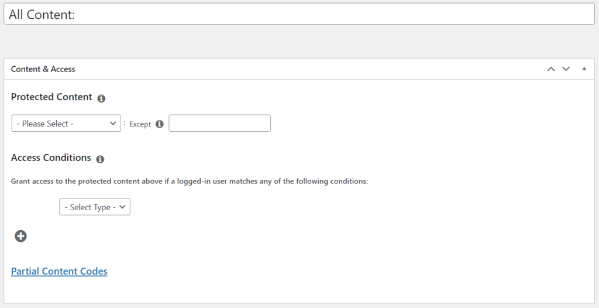The width and height of the screenshot is (599, 308).
Task: Click the info icon beside Except
Action: pos(160,124)
